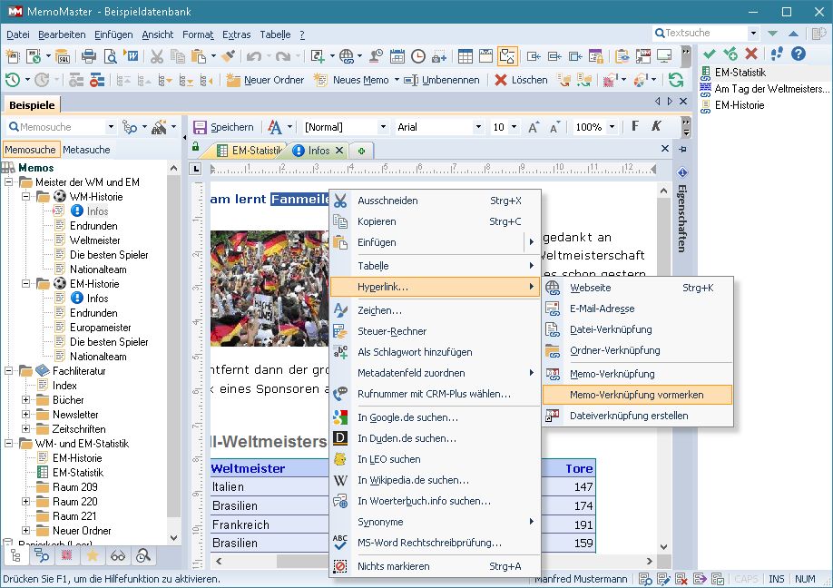Switch to Metasuche search mode

(87, 150)
